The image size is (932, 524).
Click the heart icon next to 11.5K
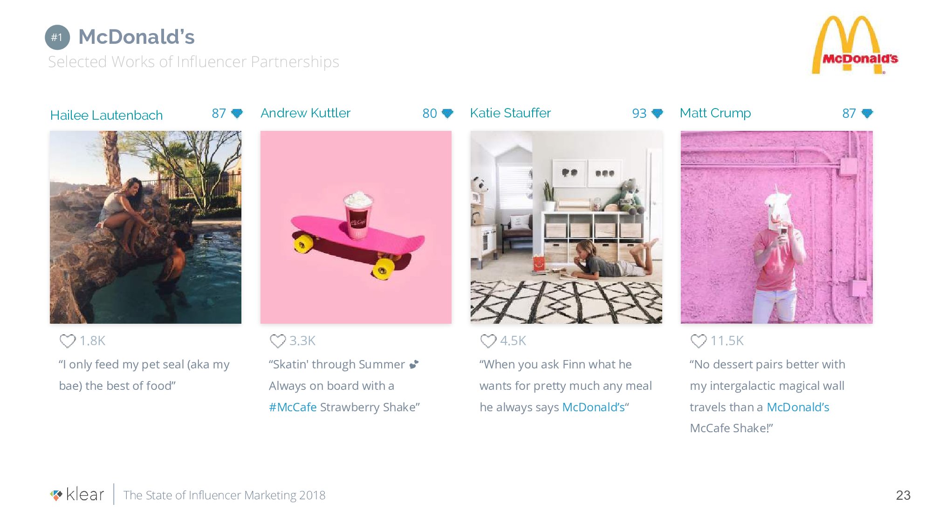click(699, 341)
